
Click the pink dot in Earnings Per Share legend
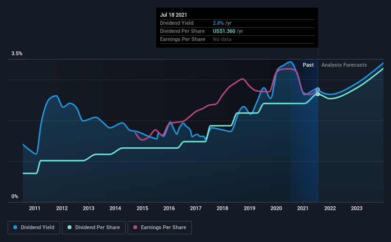pos(135,227)
